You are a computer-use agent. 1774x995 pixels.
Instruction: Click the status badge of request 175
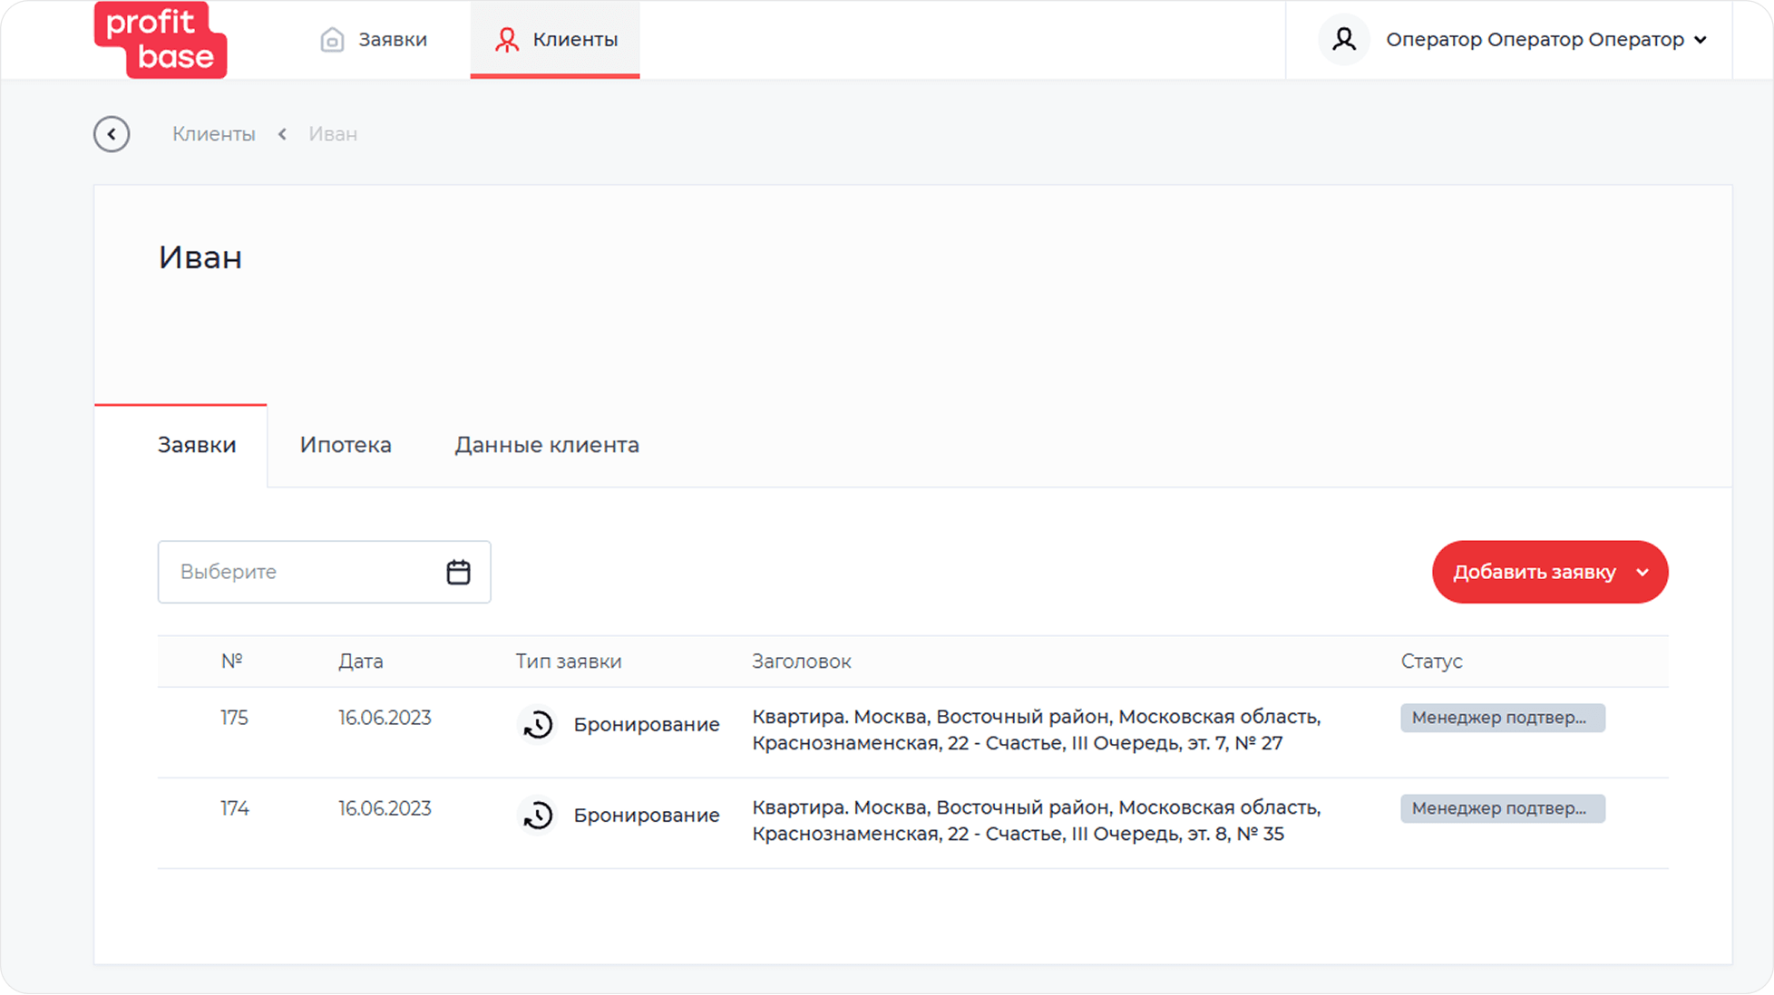1502,718
